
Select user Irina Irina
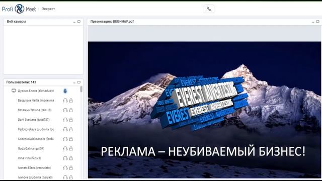tap(29, 158)
